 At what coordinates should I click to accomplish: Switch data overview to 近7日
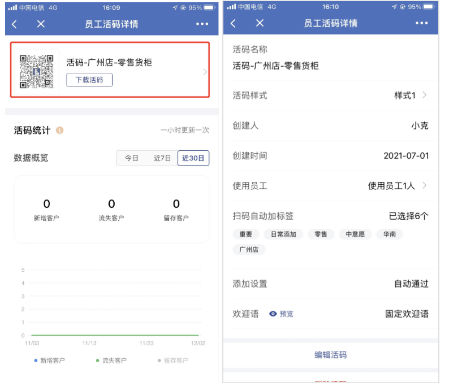(162, 158)
